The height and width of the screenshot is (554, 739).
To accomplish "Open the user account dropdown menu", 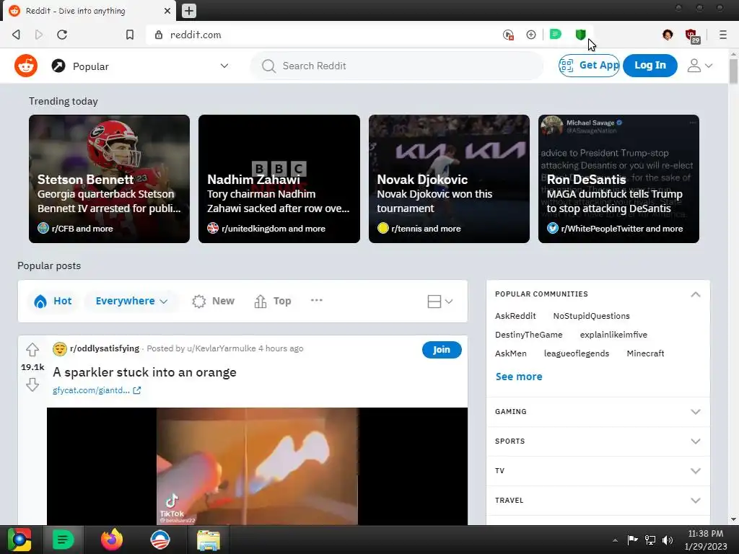I will (699, 66).
